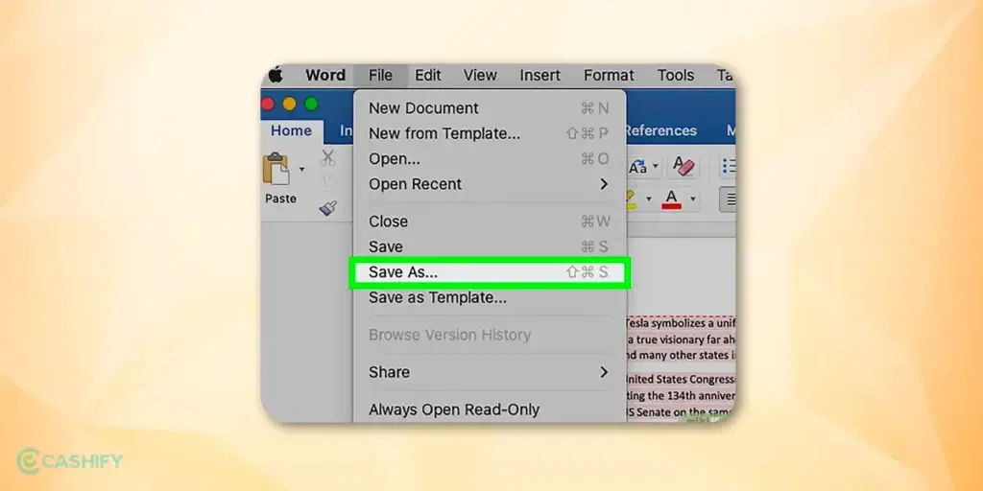
Task: Choose New Document from File menu
Action: pos(490,108)
